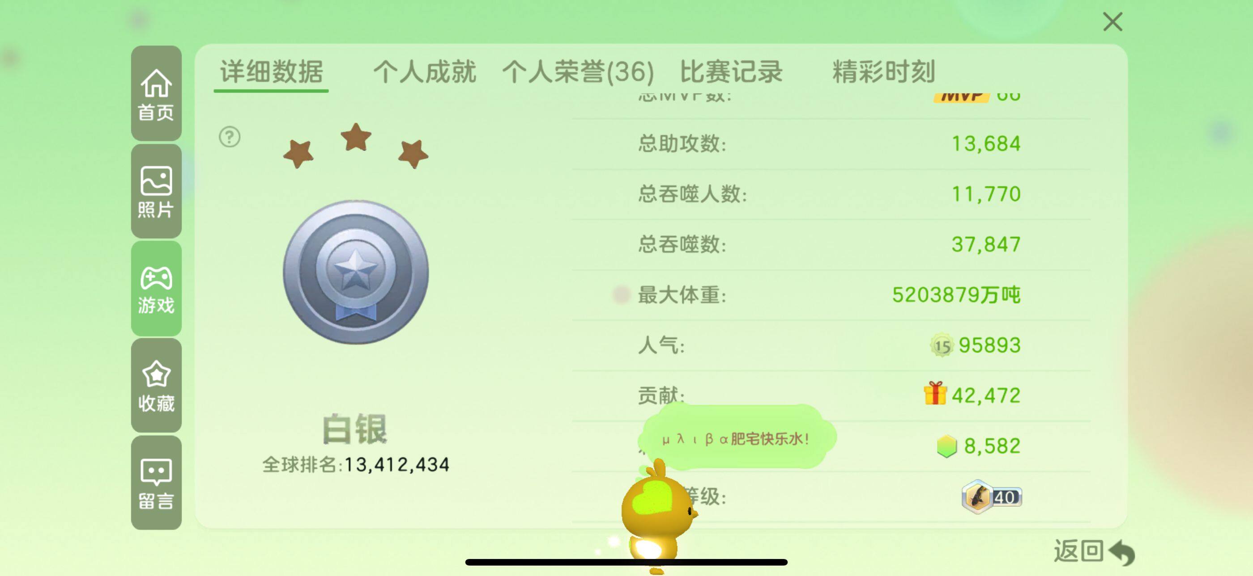Close the profile panel with X

pyautogui.click(x=1112, y=22)
